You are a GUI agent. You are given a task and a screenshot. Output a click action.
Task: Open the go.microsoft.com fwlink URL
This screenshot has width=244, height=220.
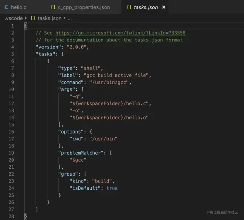pyautogui.click(x=120, y=33)
